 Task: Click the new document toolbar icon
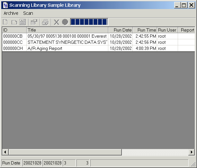[5, 22]
